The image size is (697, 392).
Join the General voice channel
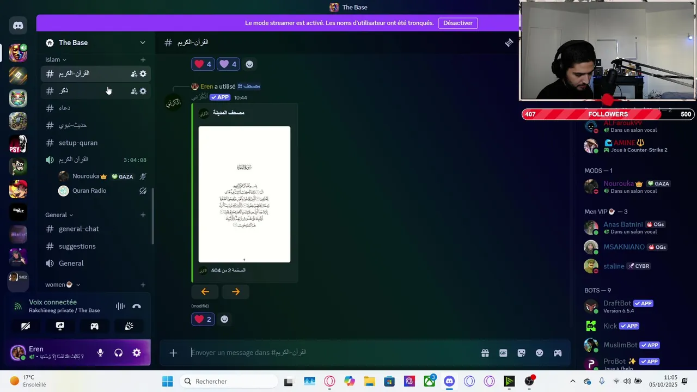(x=95, y=263)
